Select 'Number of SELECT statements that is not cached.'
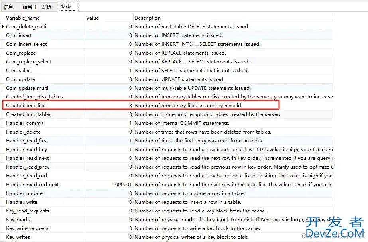368x242 pixels. click(x=191, y=71)
